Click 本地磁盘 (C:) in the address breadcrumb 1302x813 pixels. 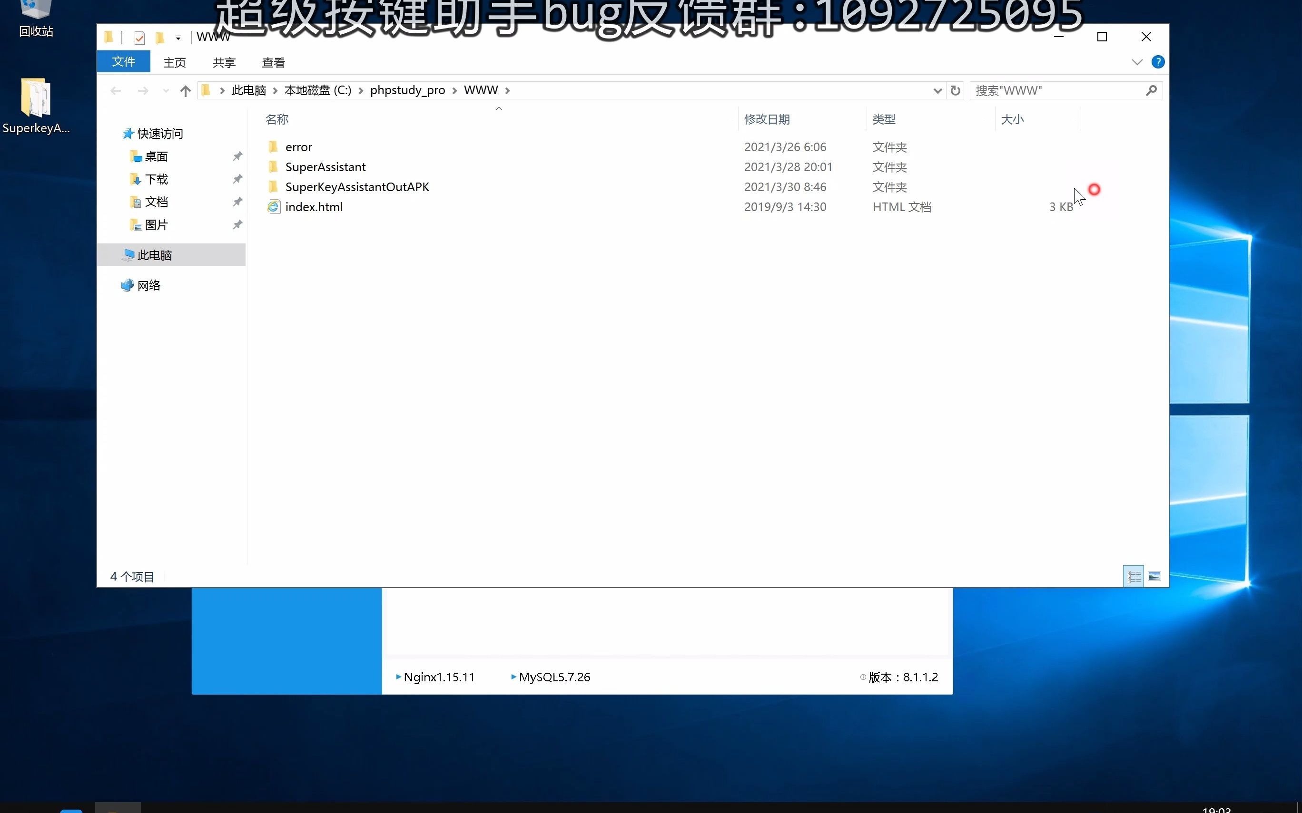(x=317, y=90)
